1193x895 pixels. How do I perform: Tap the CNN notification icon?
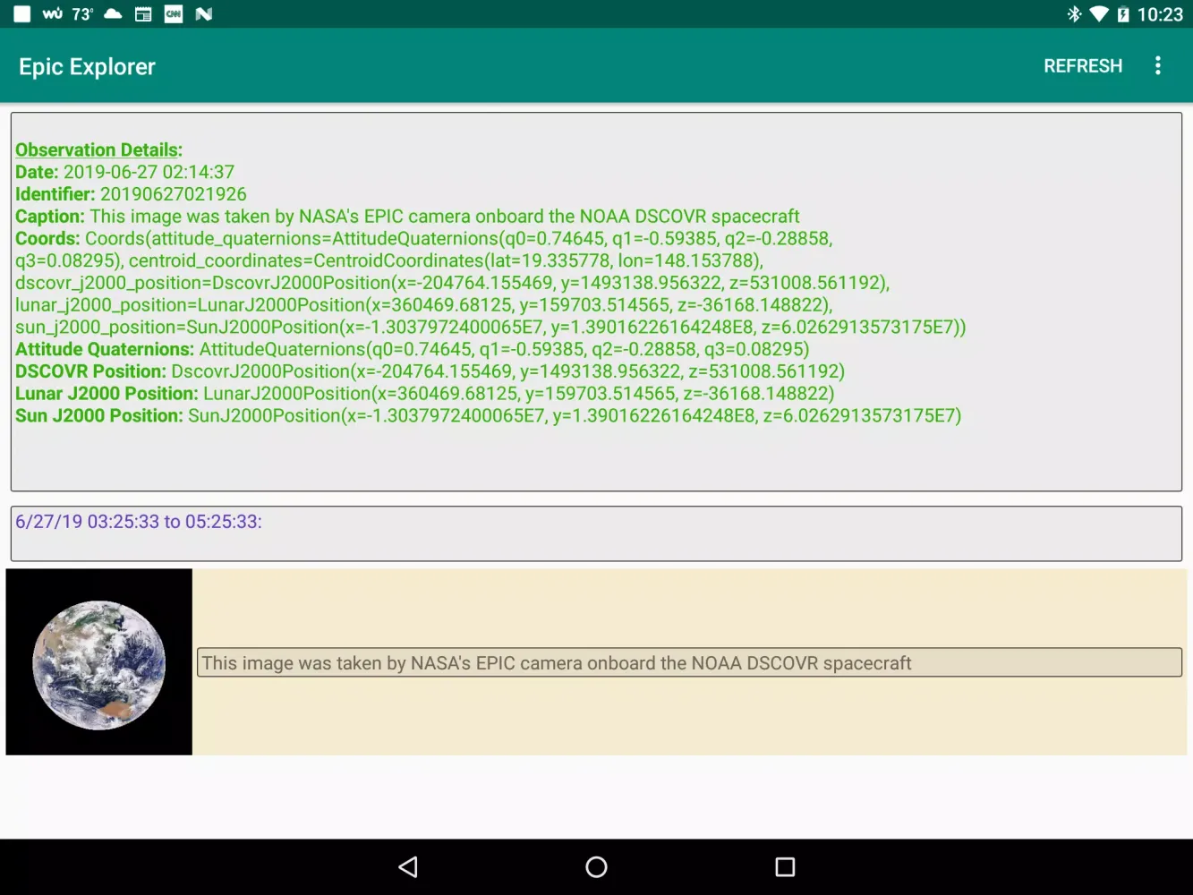(174, 13)
